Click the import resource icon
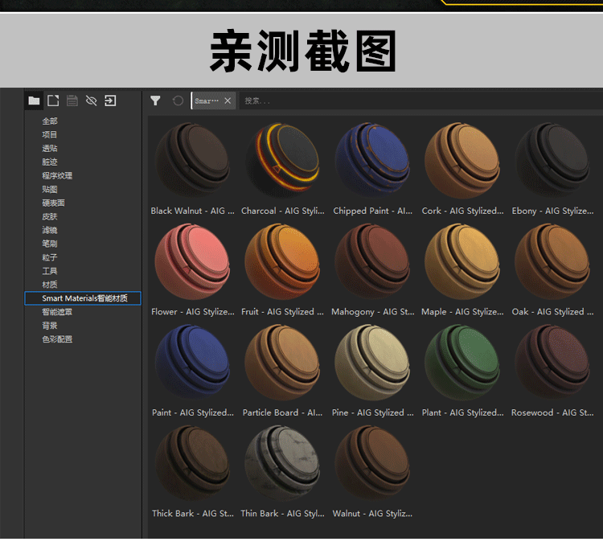The image size is (603, 558). click(53, 101)
